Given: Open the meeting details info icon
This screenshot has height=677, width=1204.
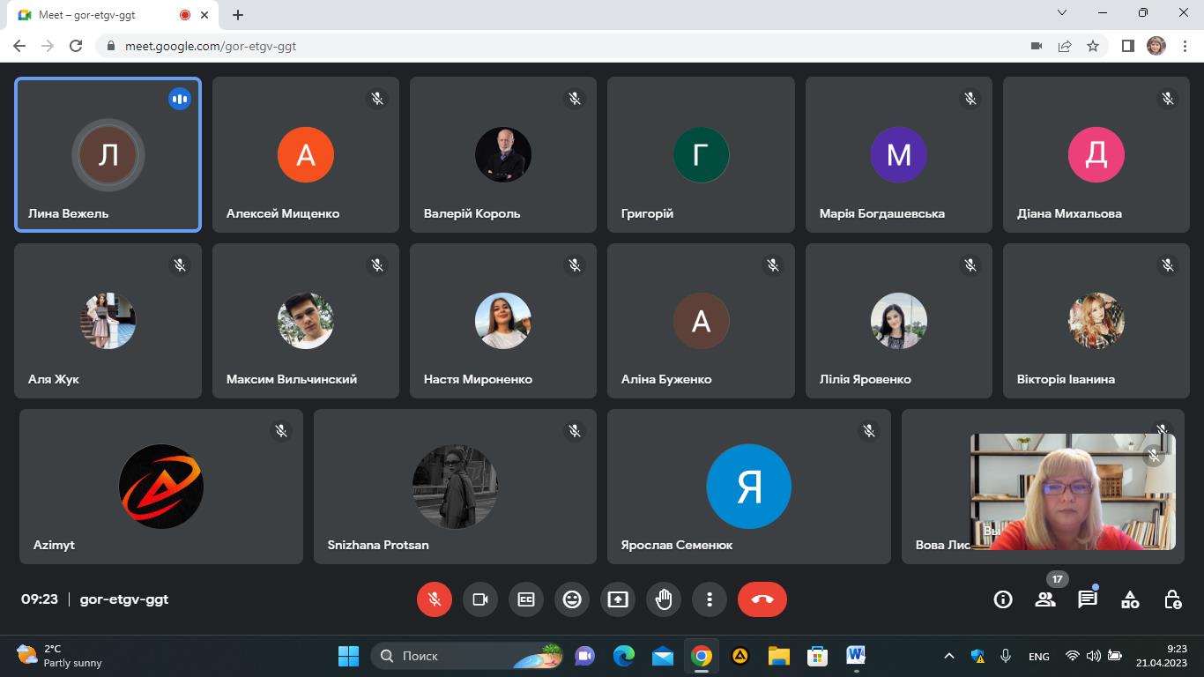Looking at the screenshot, I should (1003, 599).
